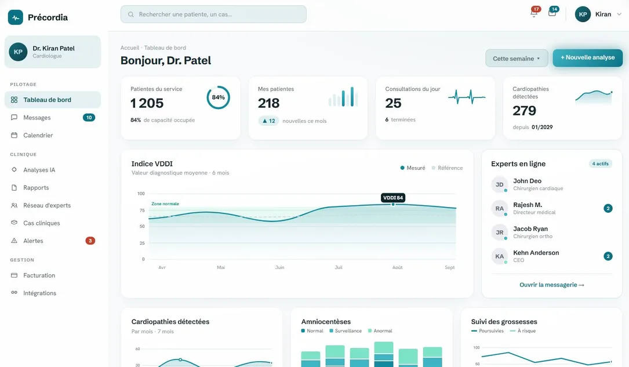Click Kehn Anderson's KA avatar
The height and width of the screenshot is (367, 629).
[x=499, y=256]
